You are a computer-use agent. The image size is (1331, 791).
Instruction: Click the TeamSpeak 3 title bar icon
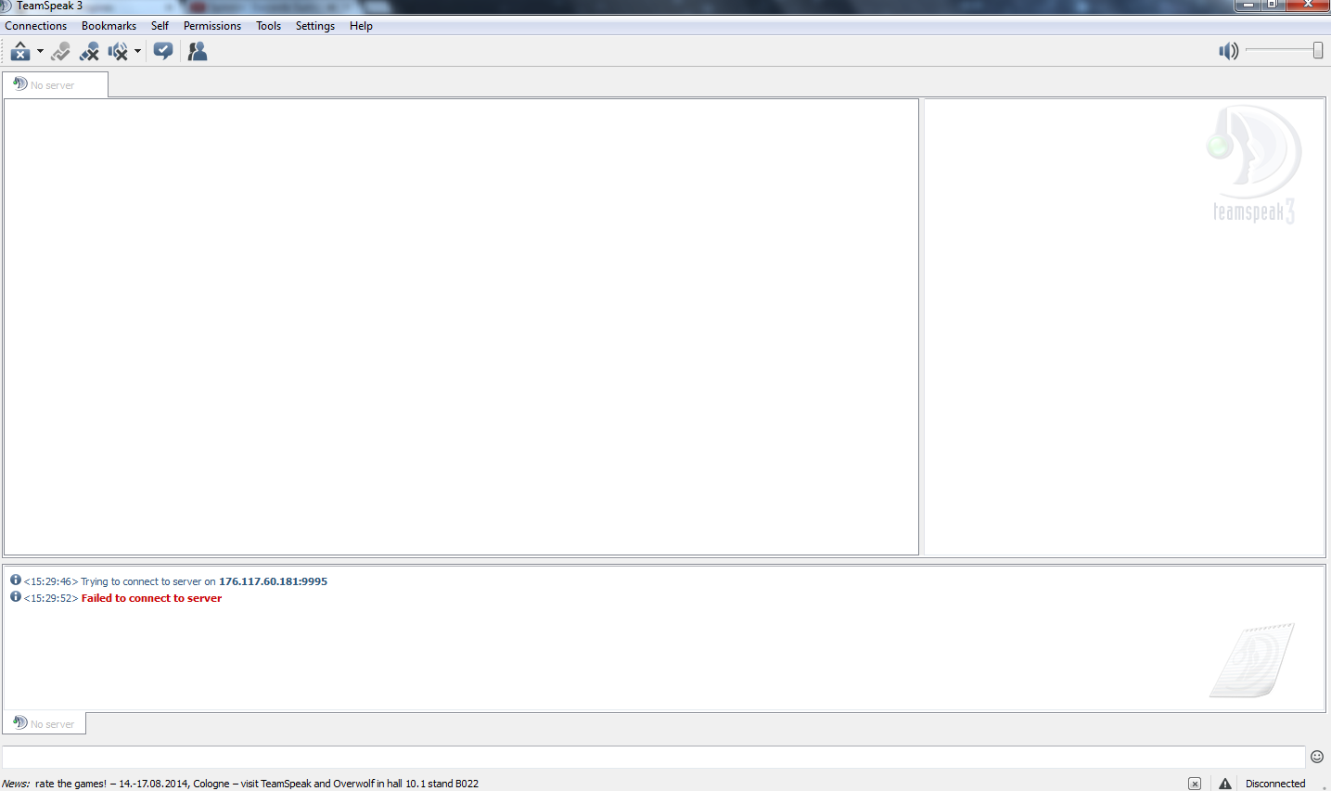coord(6,6)
